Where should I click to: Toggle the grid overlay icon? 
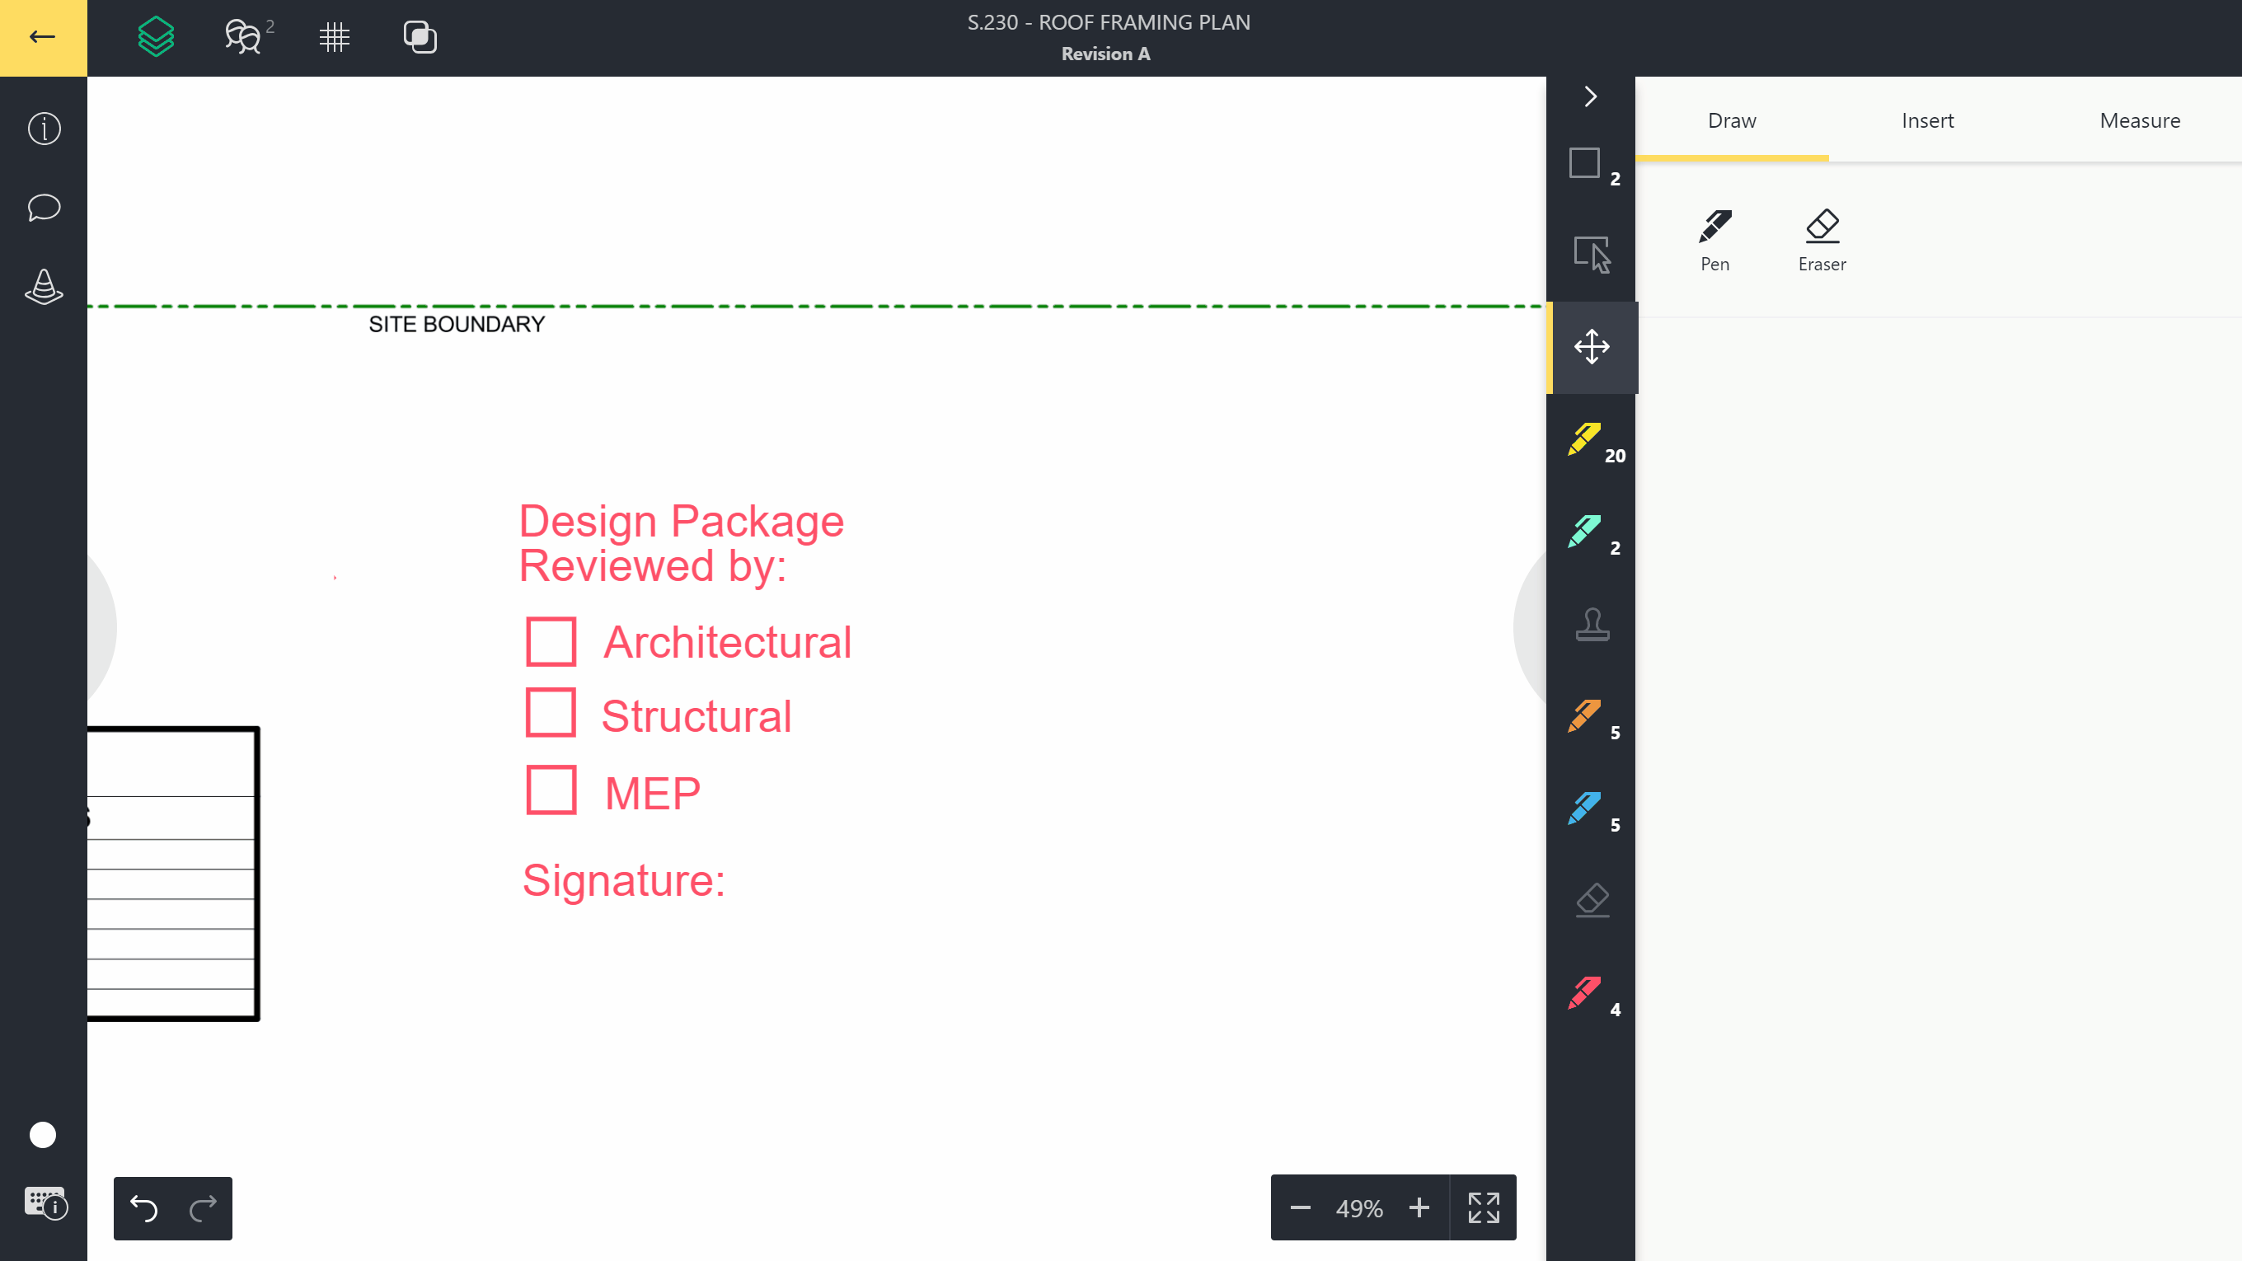tap(334, 37)
